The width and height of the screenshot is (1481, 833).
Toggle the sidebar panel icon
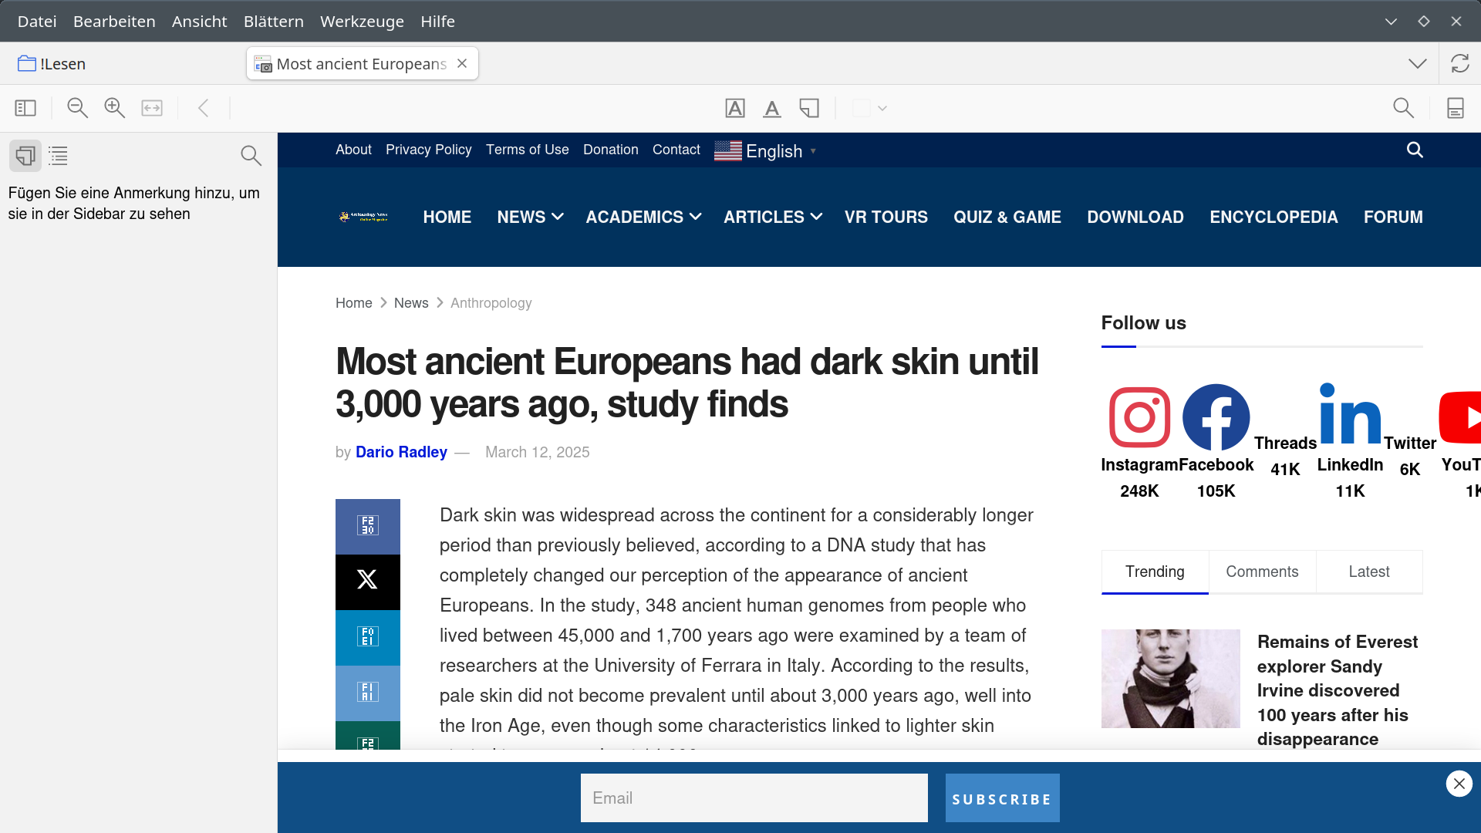[x=25, y=108]
